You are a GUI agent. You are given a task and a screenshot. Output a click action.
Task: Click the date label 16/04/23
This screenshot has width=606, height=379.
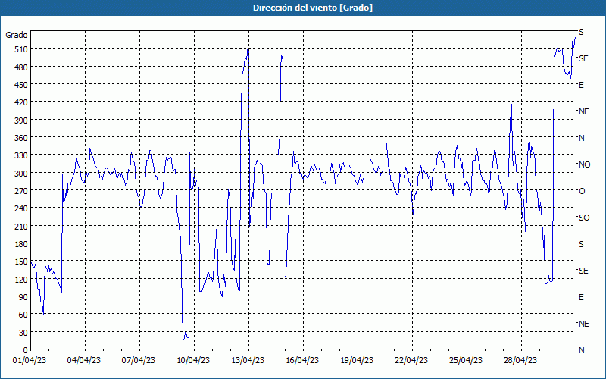302,360
